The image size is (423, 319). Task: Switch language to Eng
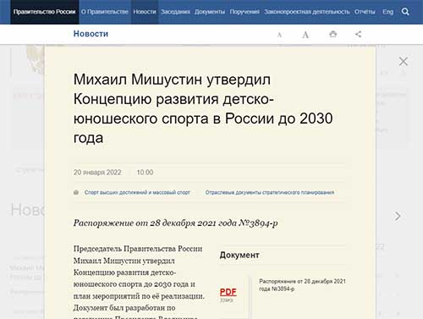[387, 12]
